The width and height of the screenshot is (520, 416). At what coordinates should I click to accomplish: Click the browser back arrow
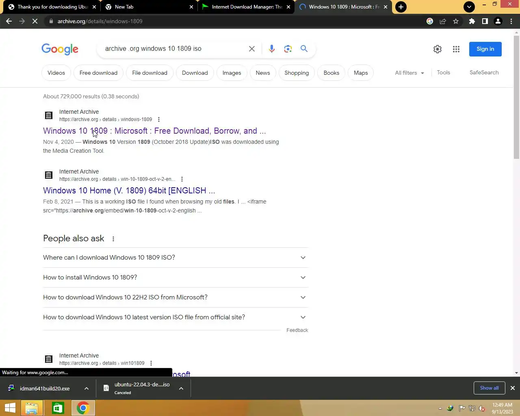(x=9, y=21)
